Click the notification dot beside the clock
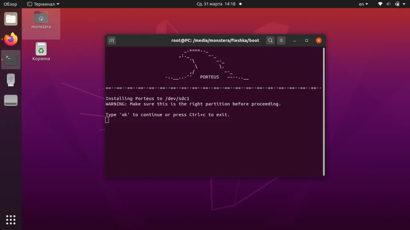This screenshot has width=410, height=230. pos(240,4)
